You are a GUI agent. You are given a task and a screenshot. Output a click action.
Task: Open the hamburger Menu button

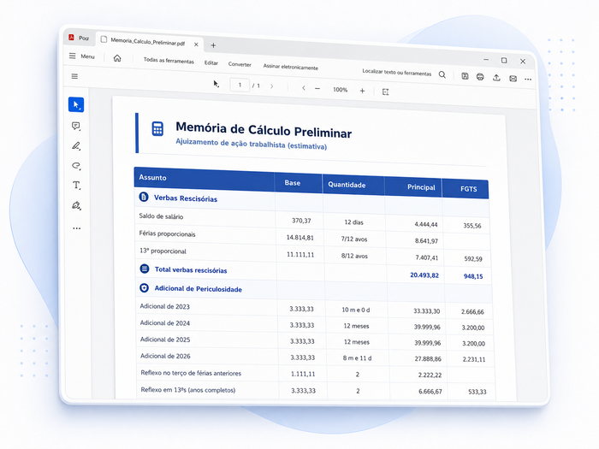(x=82, y=56)
